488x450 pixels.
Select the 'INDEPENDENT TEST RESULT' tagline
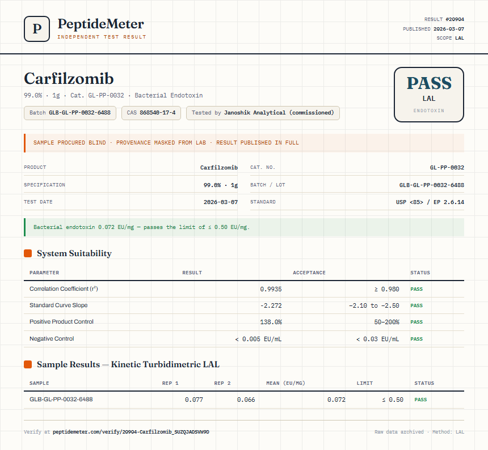point(102,37)
